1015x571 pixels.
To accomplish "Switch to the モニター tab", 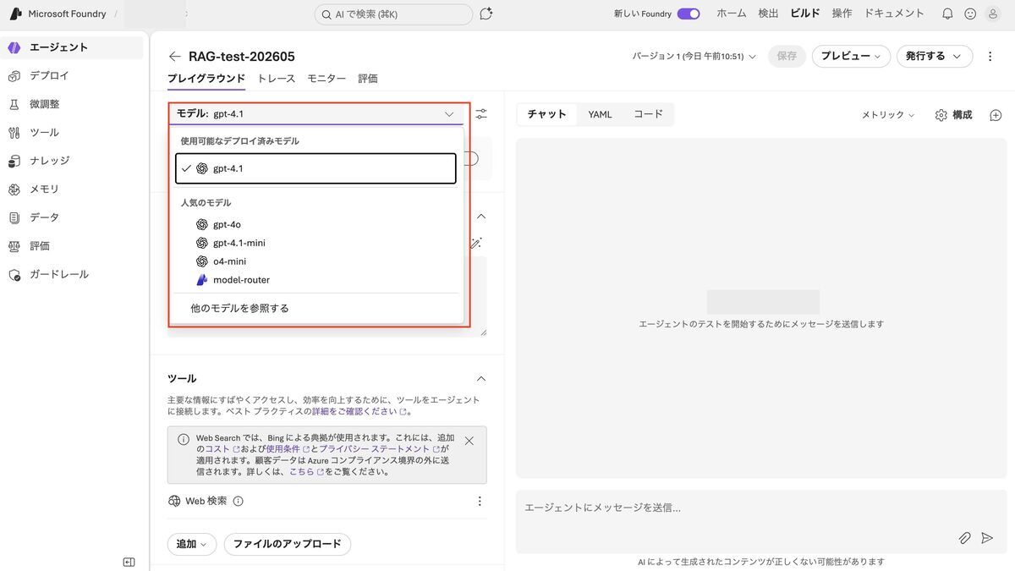I will (326, 79).
